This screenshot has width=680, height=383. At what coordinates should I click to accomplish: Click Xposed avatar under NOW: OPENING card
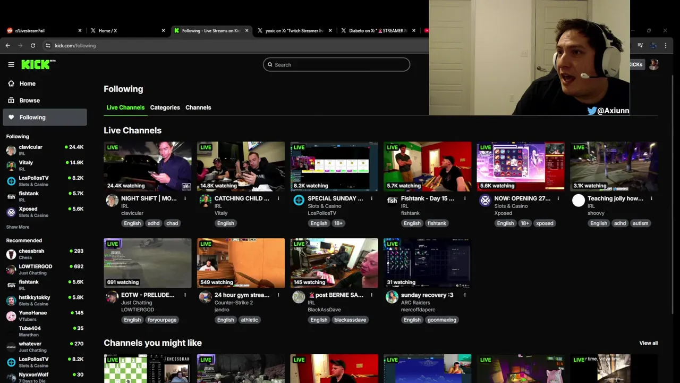click(485, 201)
